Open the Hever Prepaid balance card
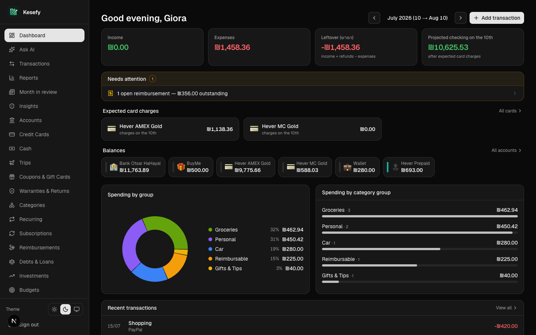This screenshot has width=536, height=335. click(409, 167)
